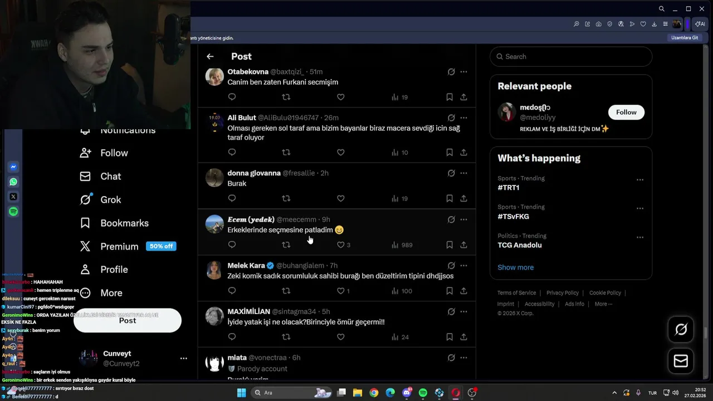Follow medoş from Relevant people
Image resolution: width=713 pixels, height=401 pixels.
pyautogui.click(x=626, y=112)
